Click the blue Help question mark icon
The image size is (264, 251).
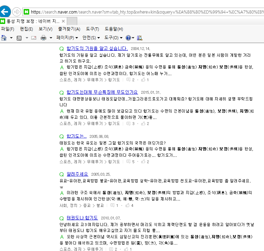coord(128,38)
